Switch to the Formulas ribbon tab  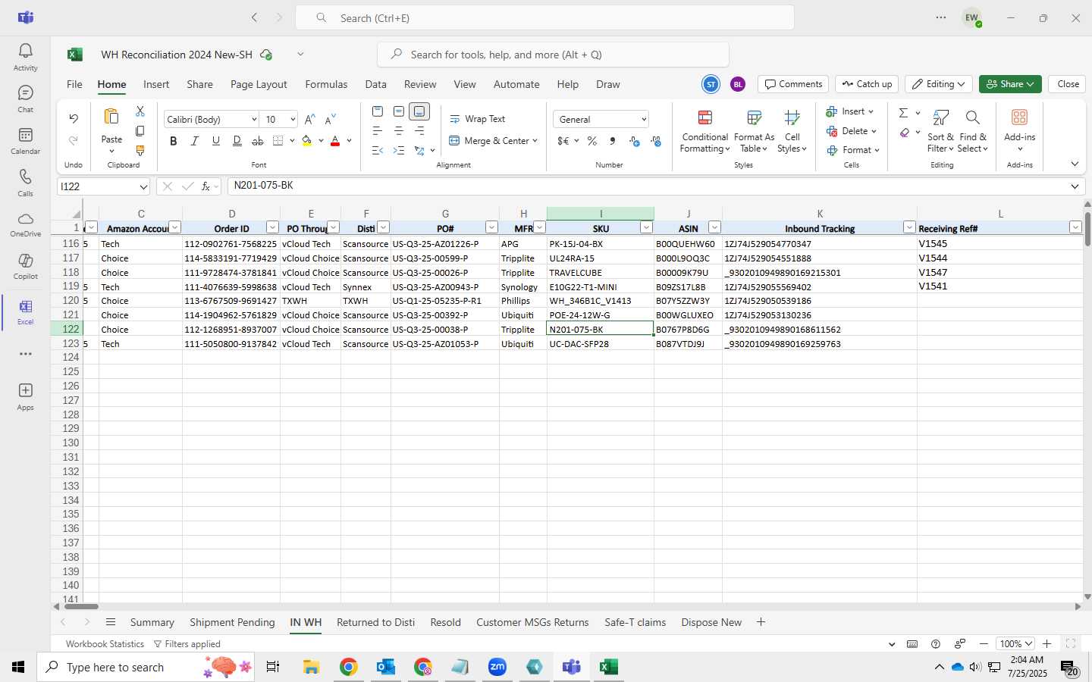pos(326,84)
